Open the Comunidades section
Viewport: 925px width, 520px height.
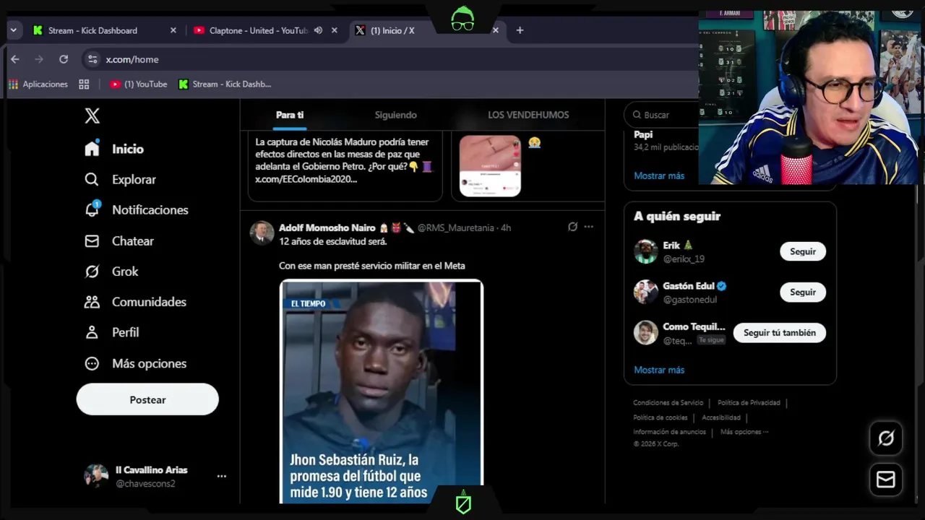click(135, 302)
